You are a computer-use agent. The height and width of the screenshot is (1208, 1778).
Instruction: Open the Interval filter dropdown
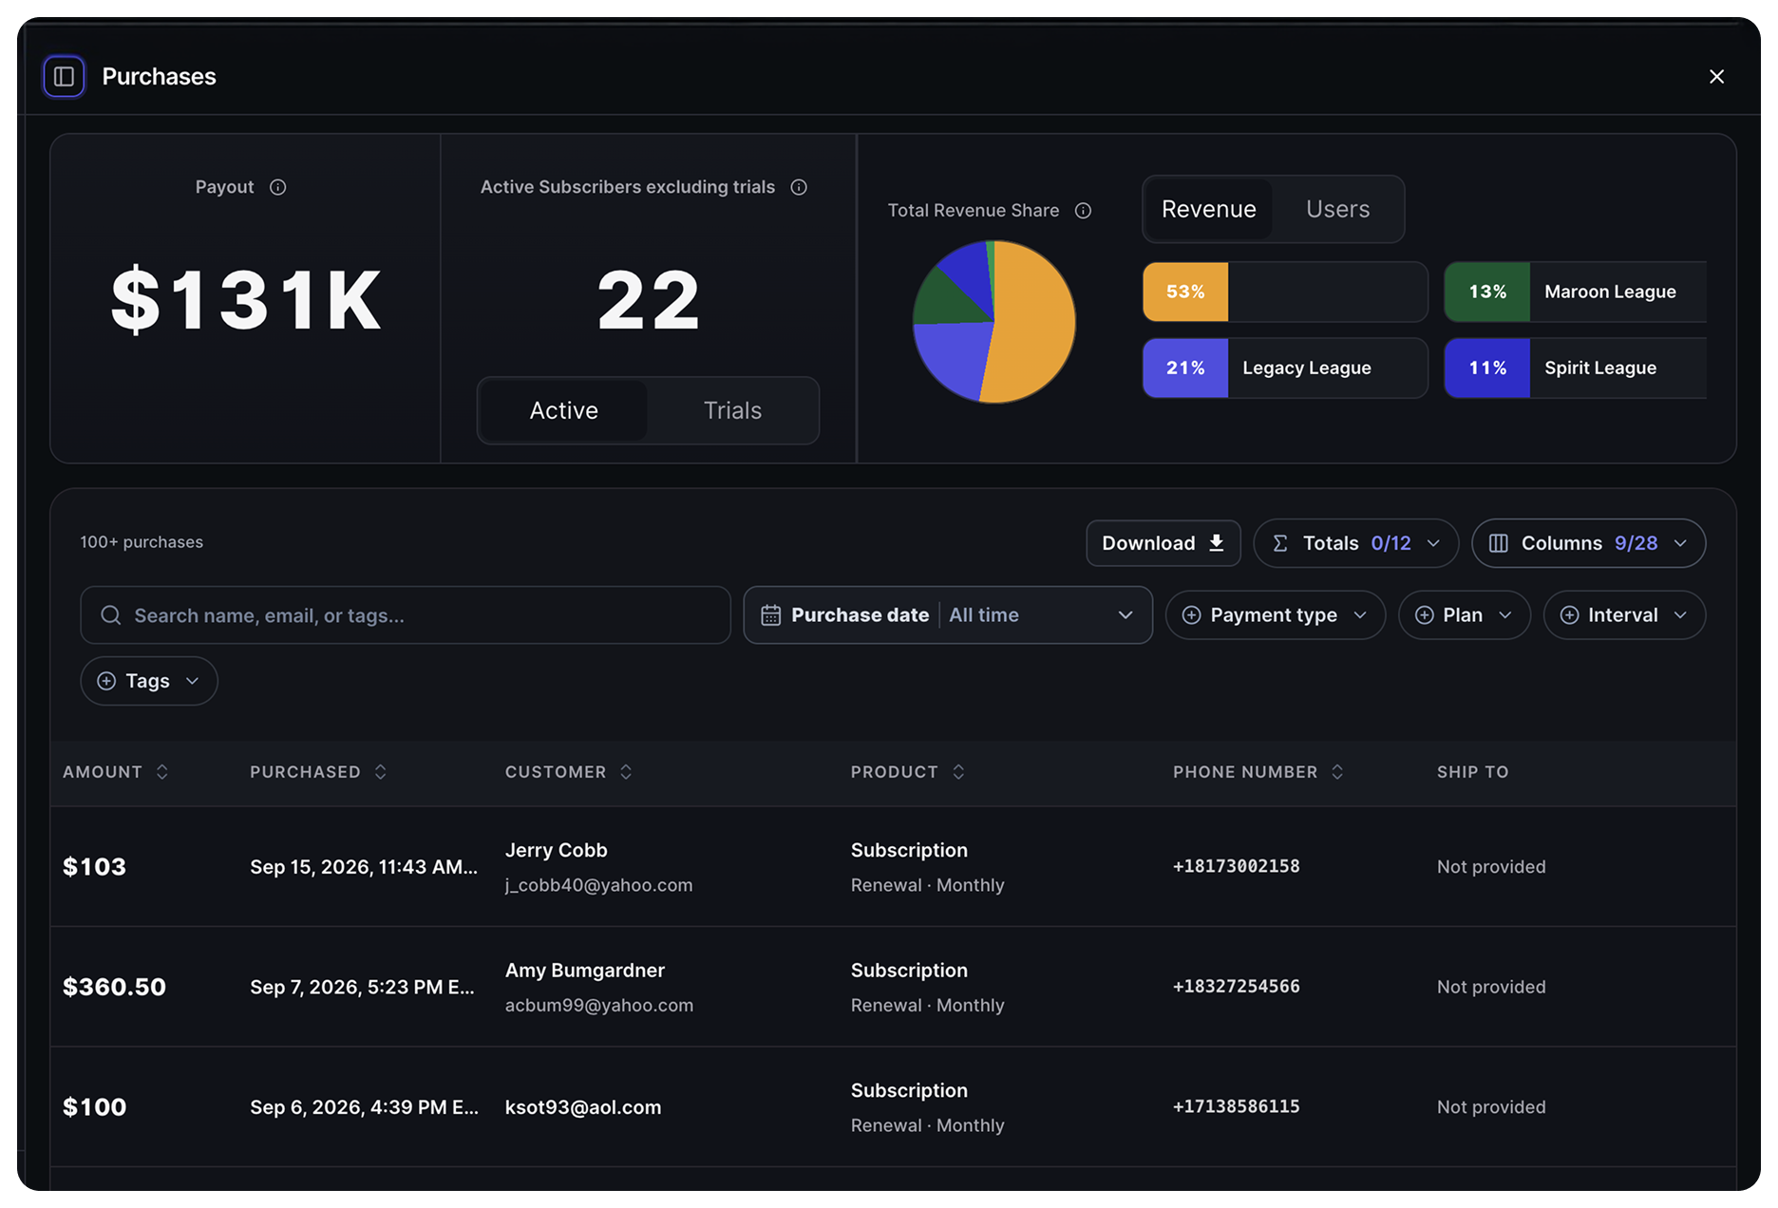pyautogui.click(x=1625, y=615)
